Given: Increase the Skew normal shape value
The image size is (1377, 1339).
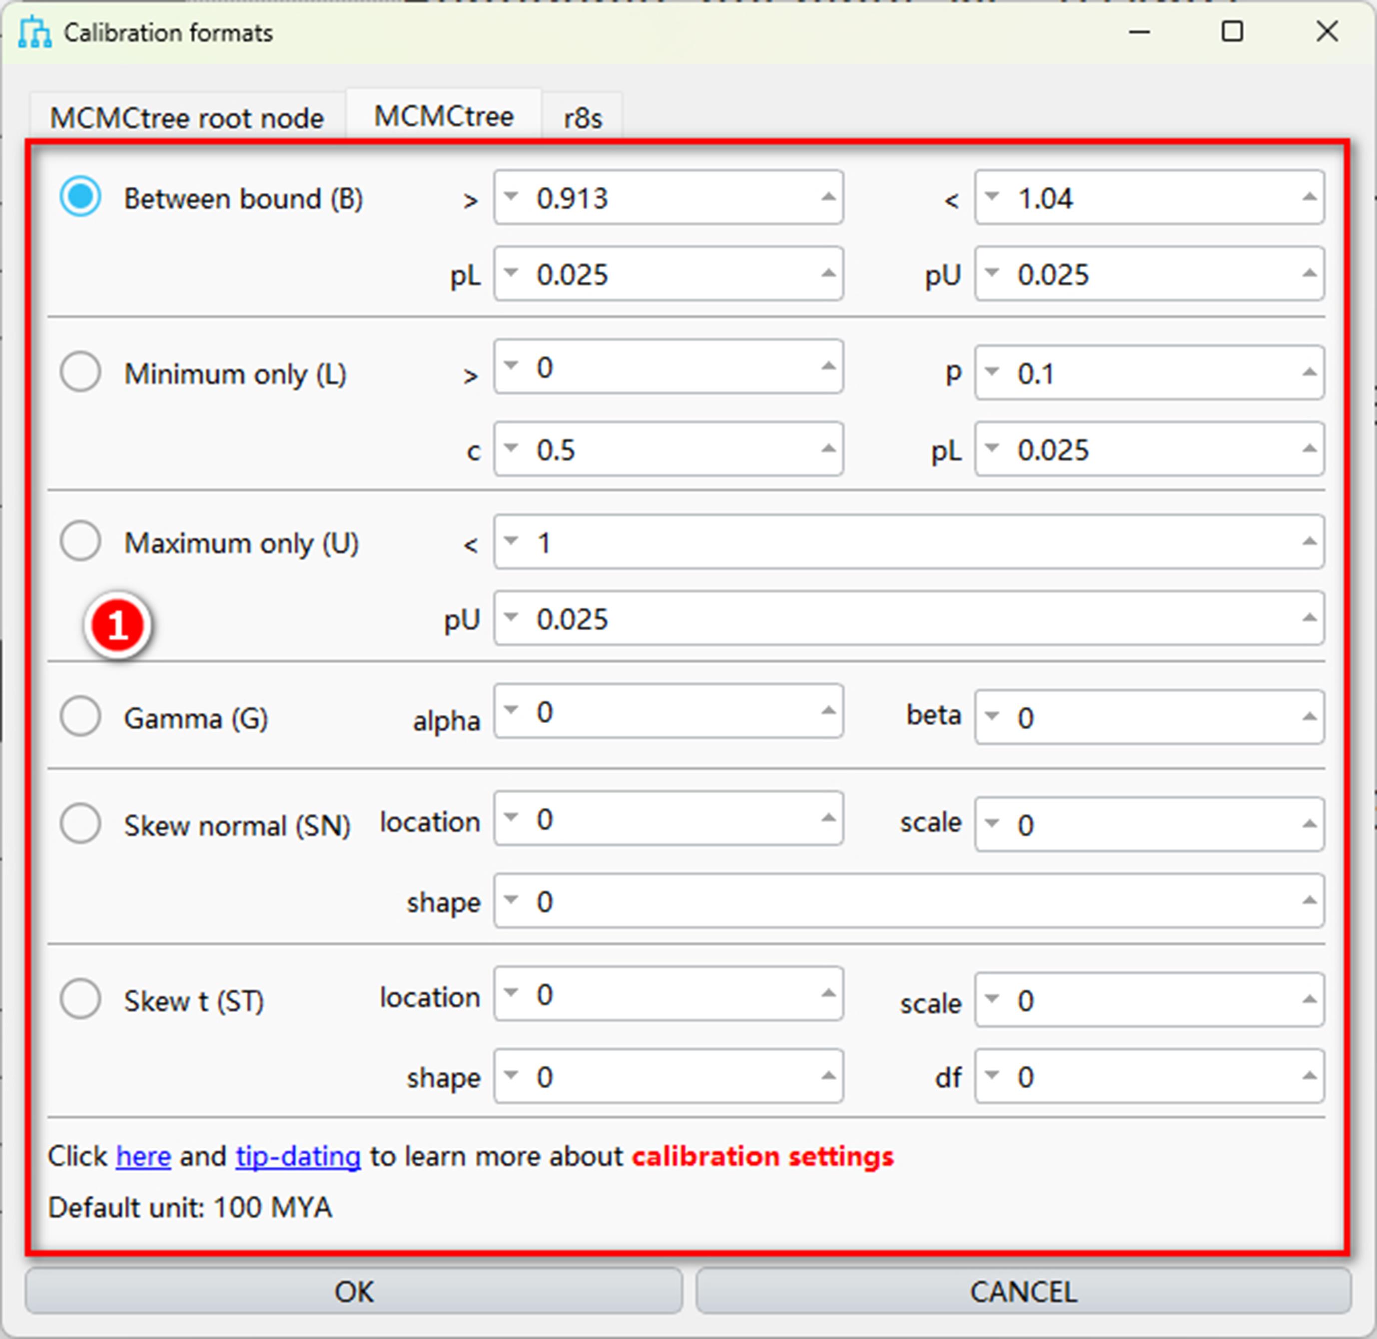Looking at the screenshot, I should tap(1309, 900).
